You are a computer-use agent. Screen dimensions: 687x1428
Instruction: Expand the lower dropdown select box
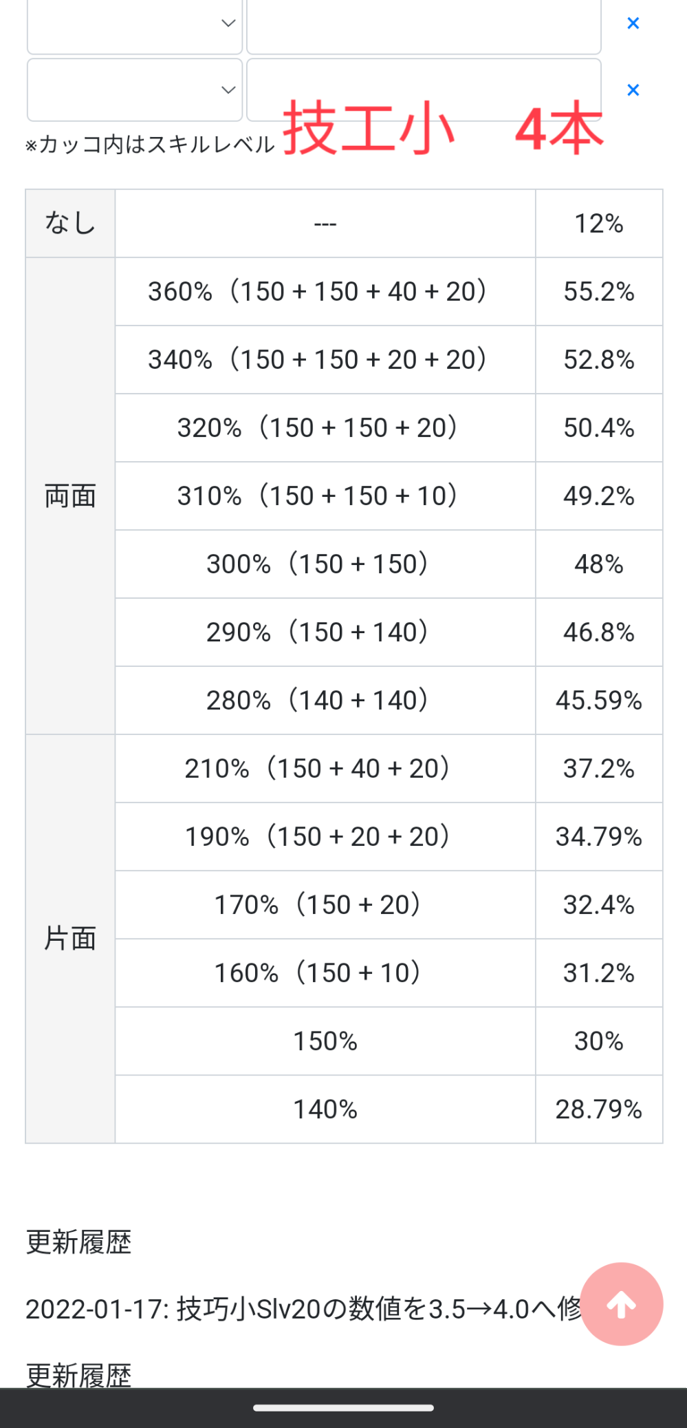click(135, 90)
